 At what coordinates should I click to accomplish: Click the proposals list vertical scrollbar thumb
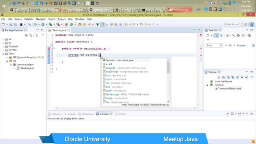click(168, 68)
